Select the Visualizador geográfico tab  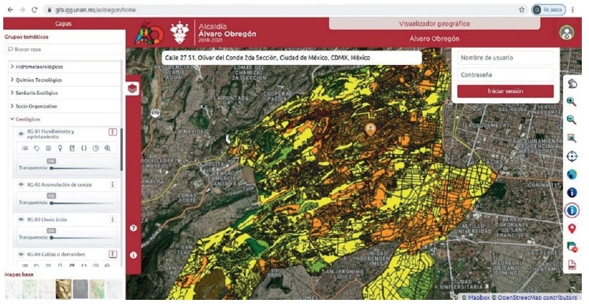coord(434,23)
